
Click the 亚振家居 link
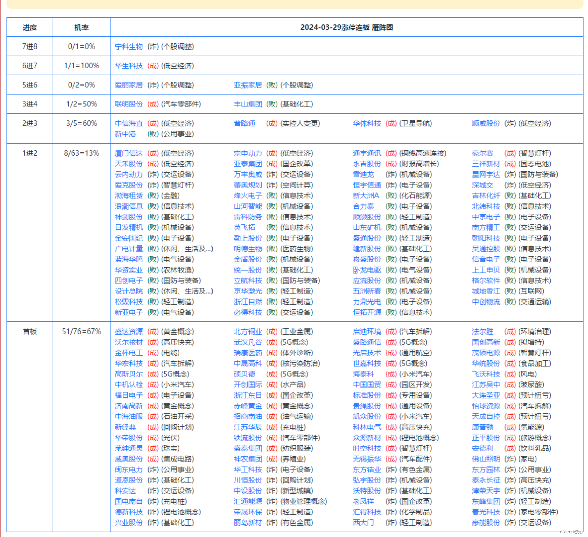tap(248, 85)
